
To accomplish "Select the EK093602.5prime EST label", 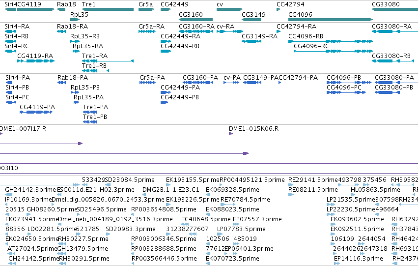I will coord(357,219).
